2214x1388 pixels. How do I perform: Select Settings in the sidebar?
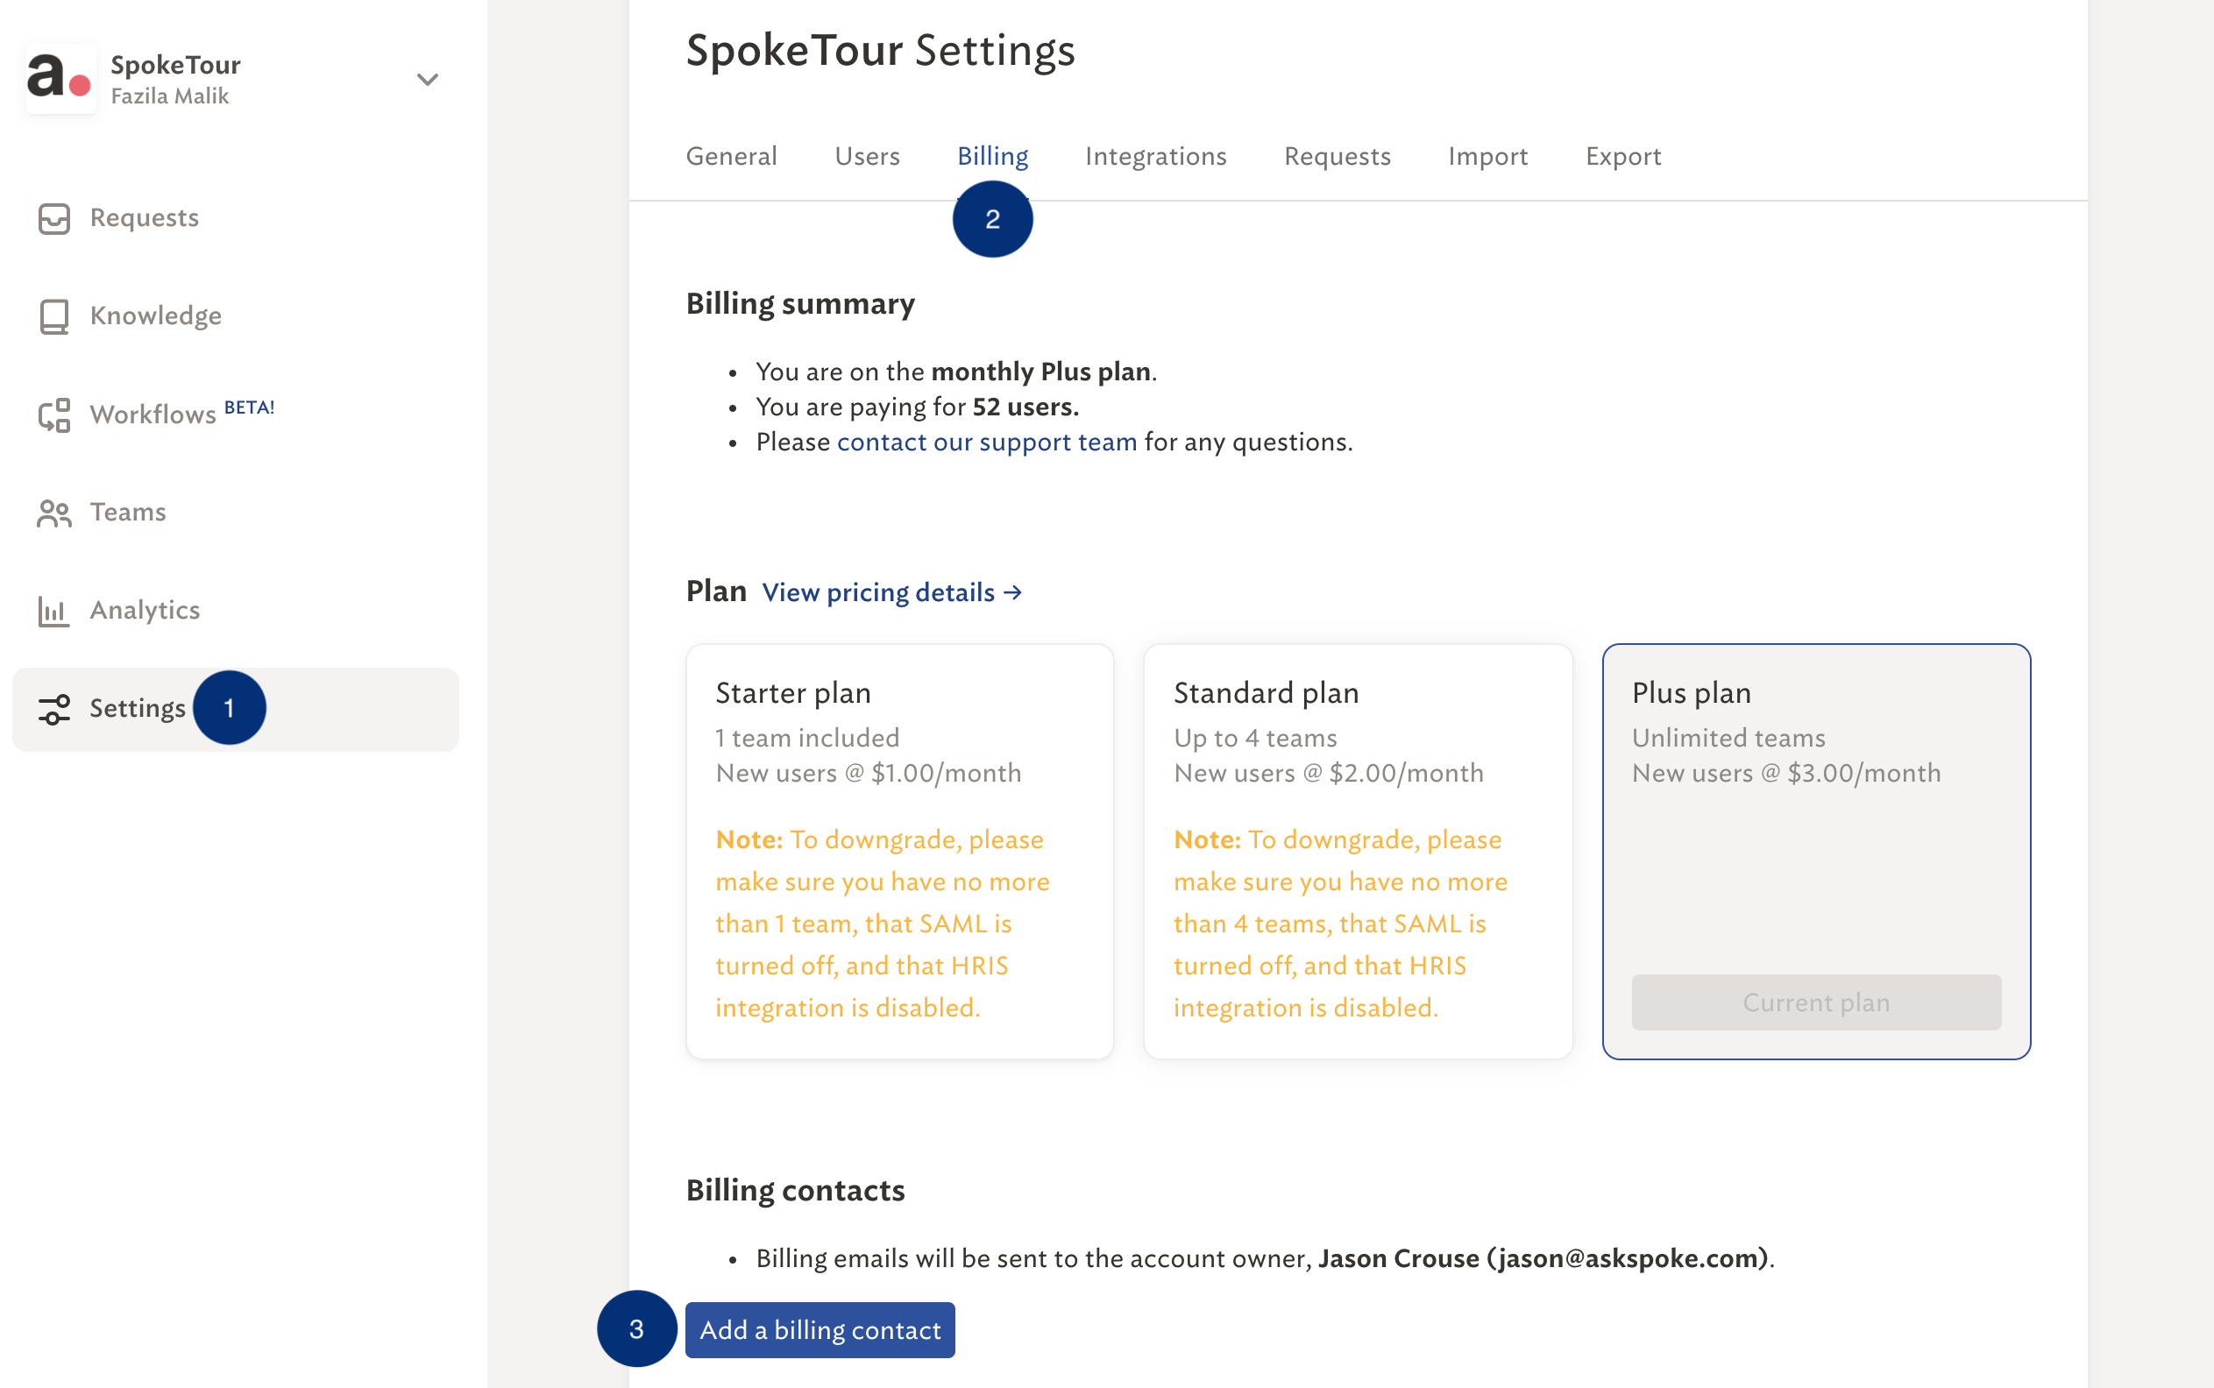[x=235, y=709]
